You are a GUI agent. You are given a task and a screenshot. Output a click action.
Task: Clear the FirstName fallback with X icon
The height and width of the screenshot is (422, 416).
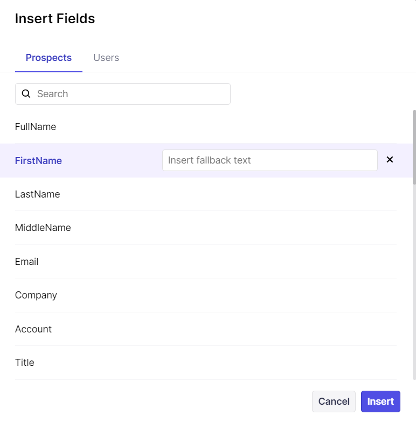(390, 160)
